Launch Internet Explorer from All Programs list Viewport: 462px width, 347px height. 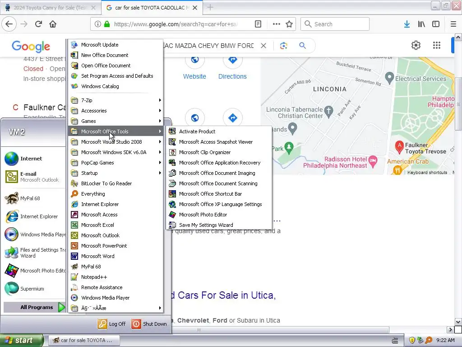(x=116, y=204)
